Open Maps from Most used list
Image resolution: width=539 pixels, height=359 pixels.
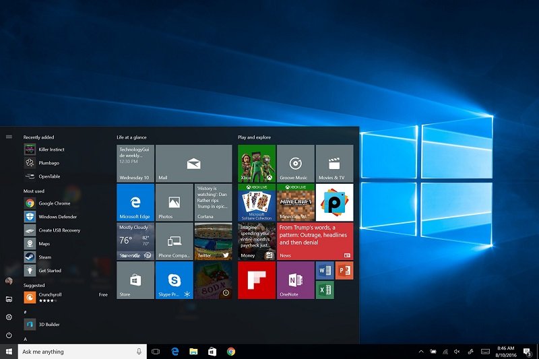click(65, 244)
